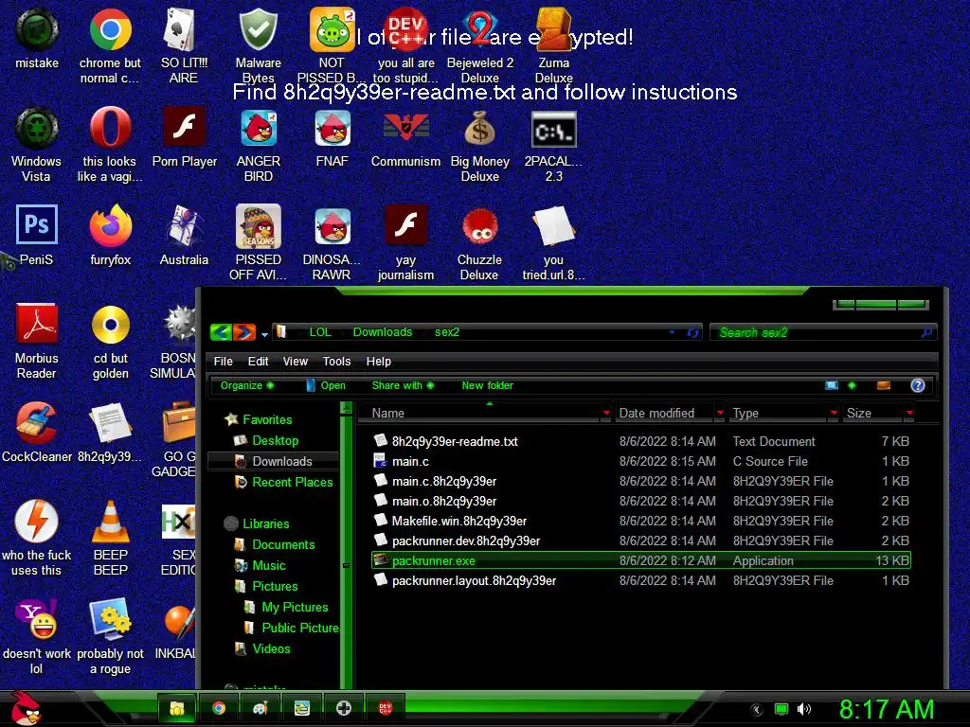This screenshot has width=970, height=727.
Task: Open the Help menu
Action: (379, 361)
